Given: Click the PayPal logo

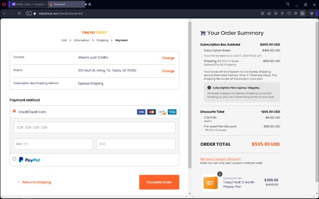Looking at the screenshot, I should (29, 160).
